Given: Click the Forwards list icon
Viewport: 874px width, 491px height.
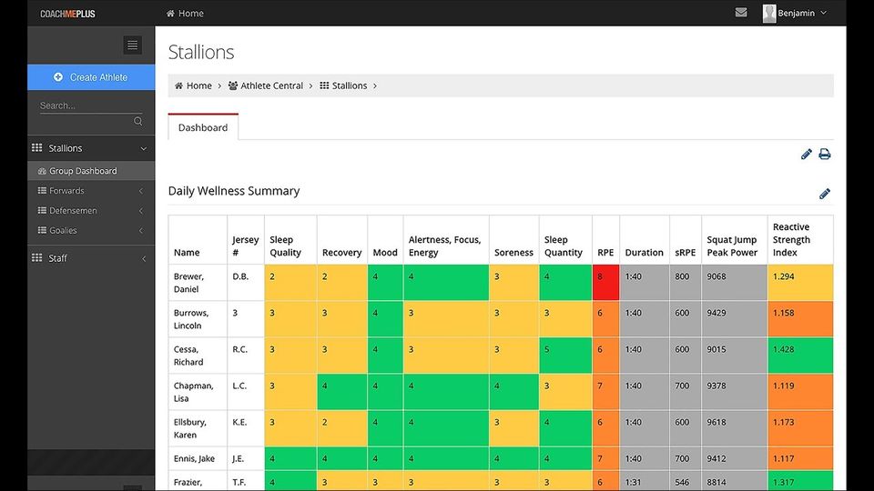Looking at the screenshot, I should click(42, 190).
